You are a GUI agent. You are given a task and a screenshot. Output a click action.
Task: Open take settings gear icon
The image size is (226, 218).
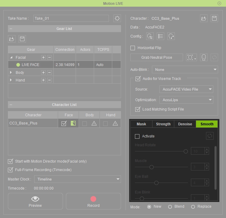tap(117, 18)
